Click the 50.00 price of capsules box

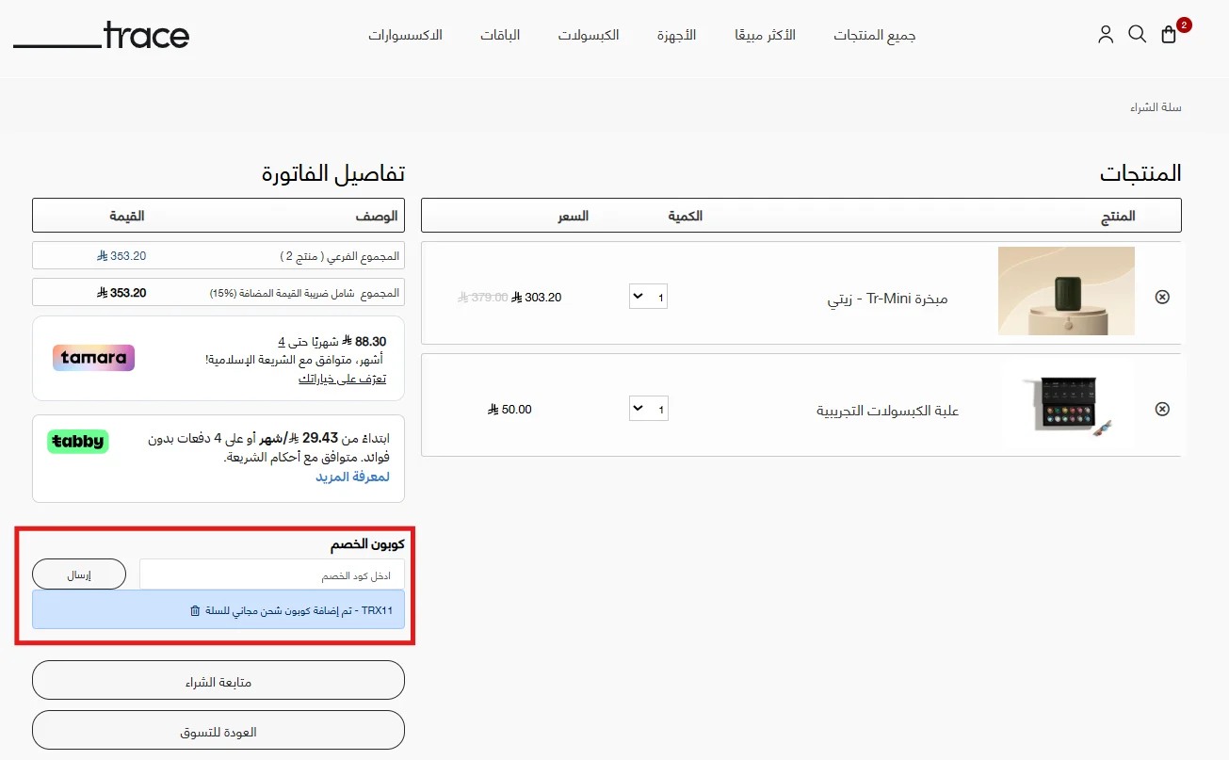[x=509, y=410]
